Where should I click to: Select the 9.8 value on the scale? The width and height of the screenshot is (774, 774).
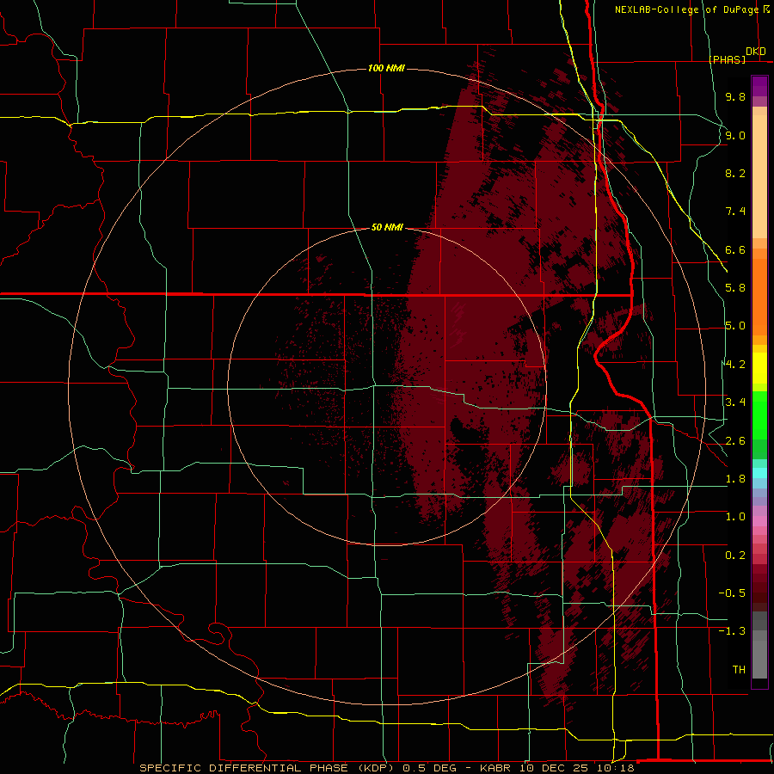coord(735,96)
